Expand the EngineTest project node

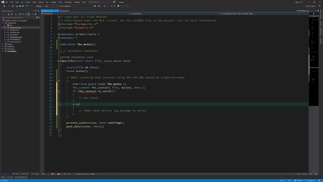[x=3, y=49]
